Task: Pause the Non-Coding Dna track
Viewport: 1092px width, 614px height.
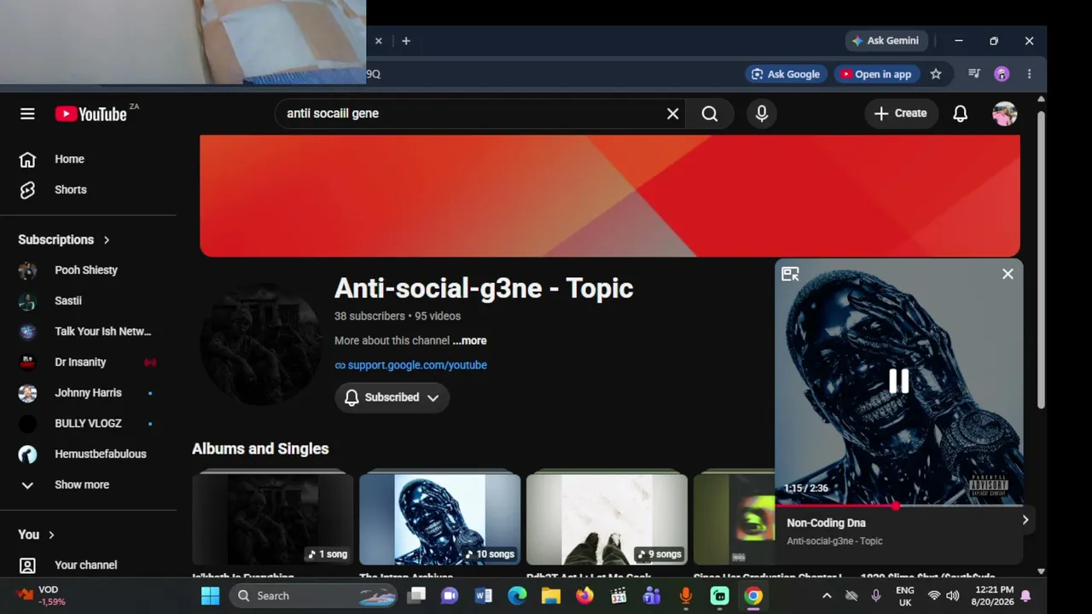Action: pos(898,381)
